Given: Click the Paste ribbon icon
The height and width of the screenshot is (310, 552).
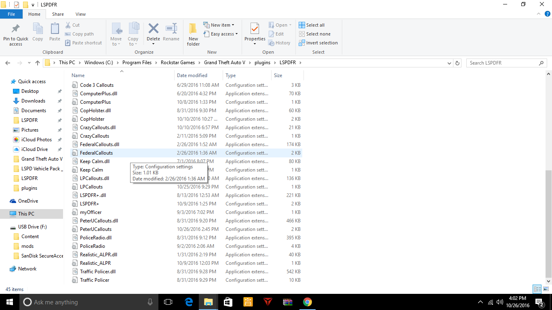Looking at the screenshot, I should pyautogui.click(x=55, y=29).
